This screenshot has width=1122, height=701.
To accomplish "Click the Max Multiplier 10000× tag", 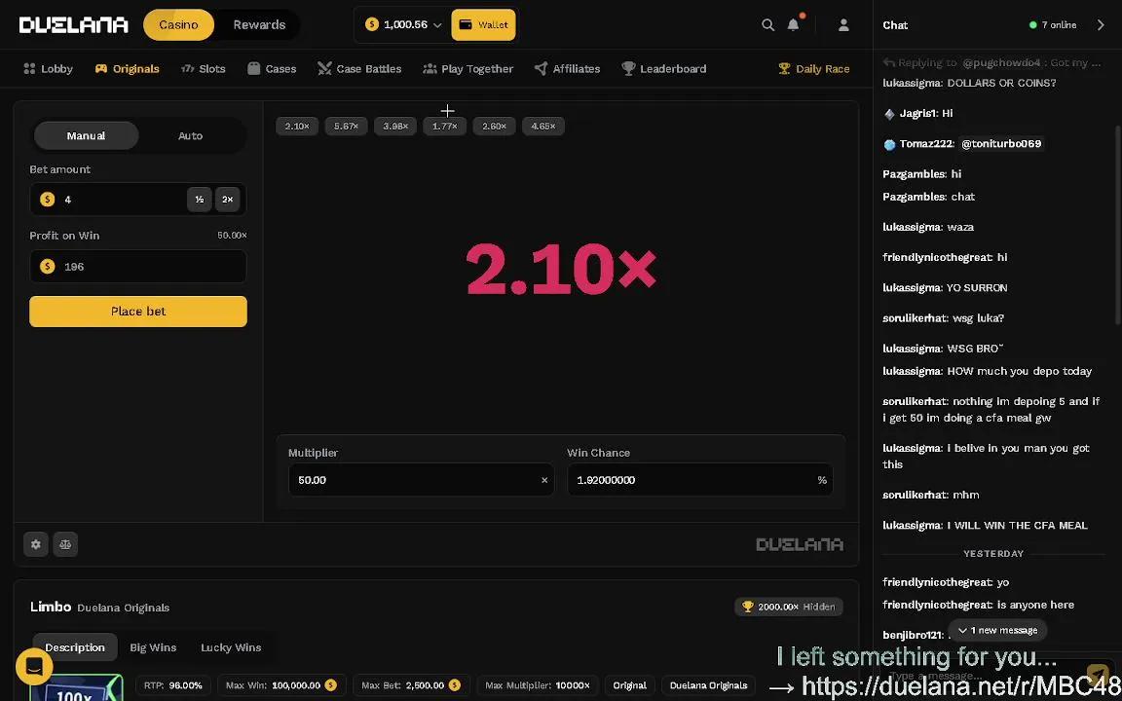I will point(539,685).
